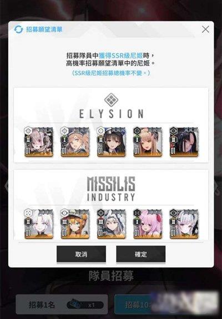Select the first white-haired Missilis Nikke
The image size is (222, 319).
[39, 224]
